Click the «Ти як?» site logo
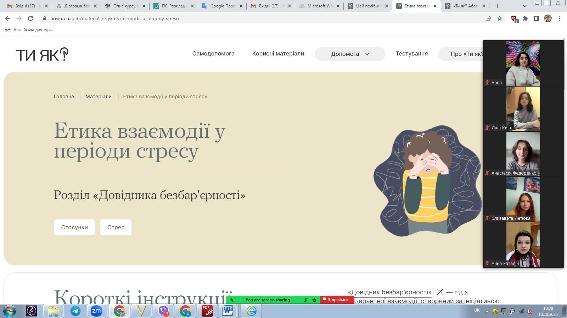This screenshot has width=567, height=318. tap(42, 54)
